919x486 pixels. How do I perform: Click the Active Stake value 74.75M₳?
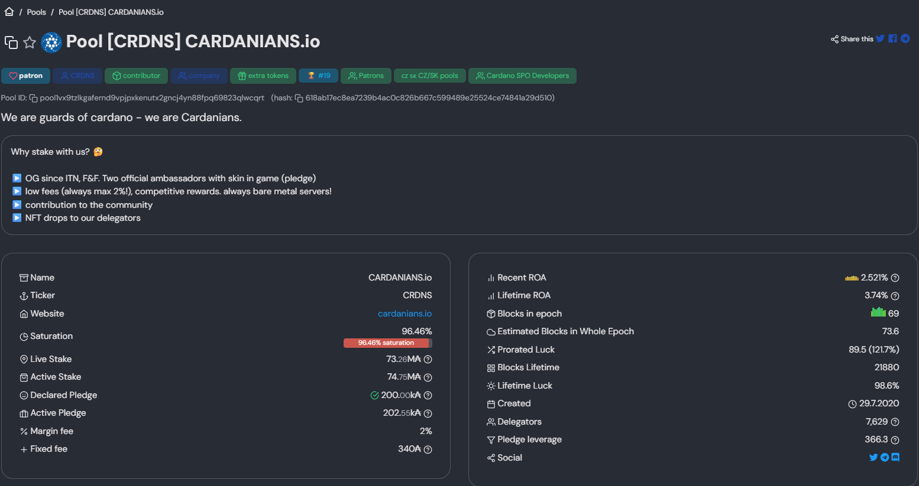pos(405,377)
